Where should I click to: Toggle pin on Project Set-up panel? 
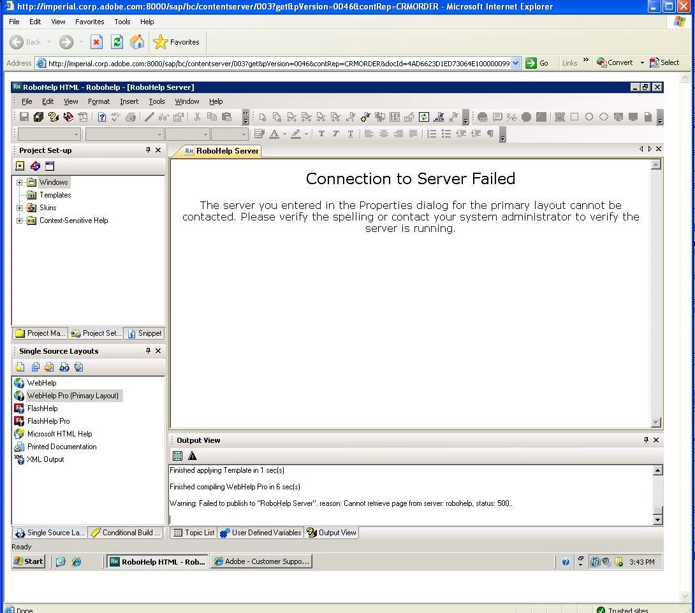pos(148,150)
